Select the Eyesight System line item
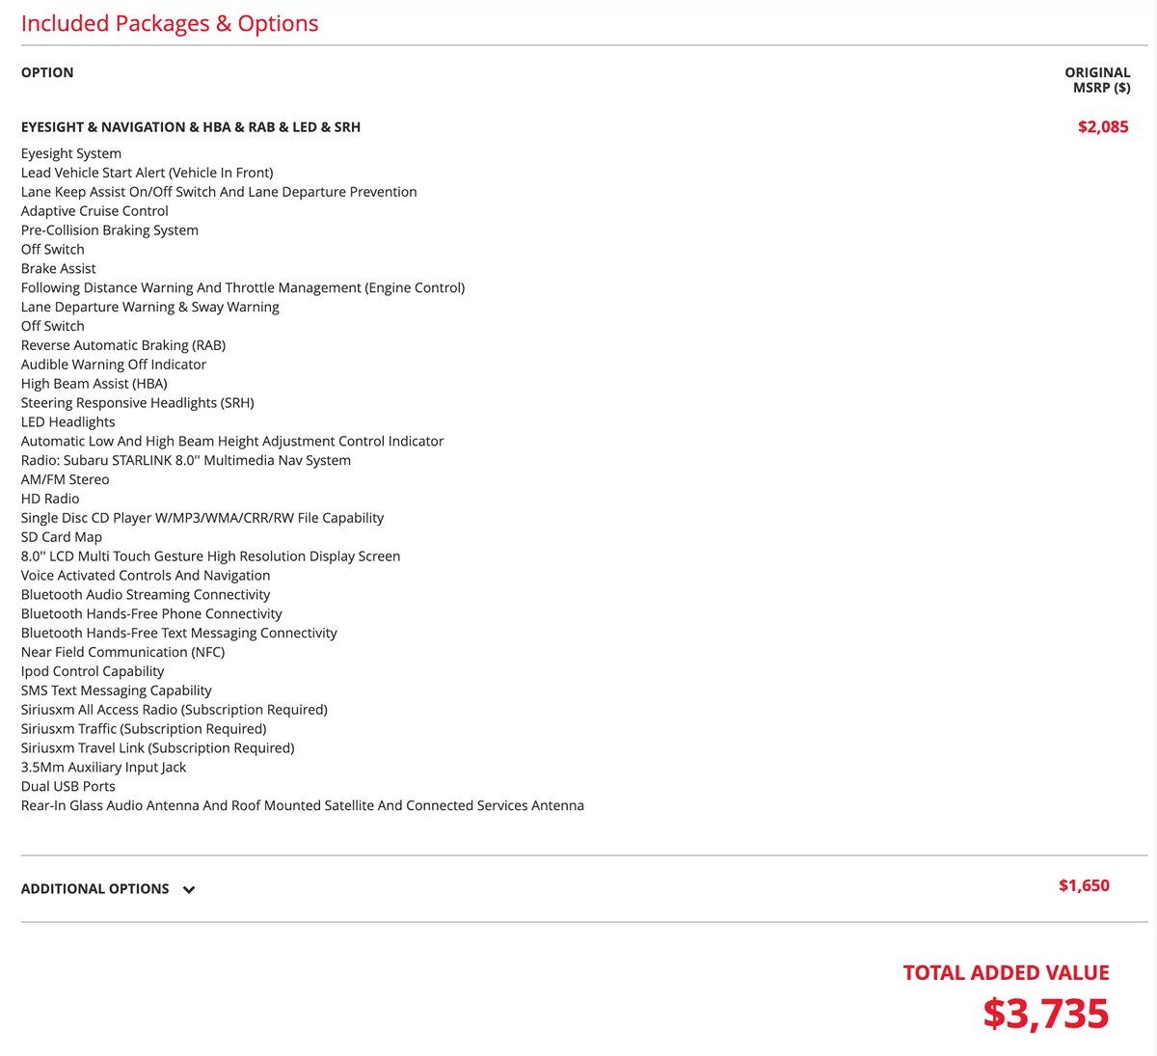Screen dimensions: 1157x1056 (71, 153)
